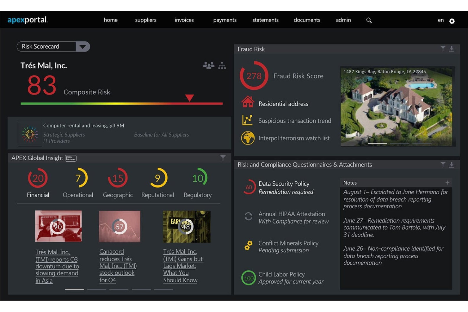Click the With Watson badge

click(x=71, y=158)
